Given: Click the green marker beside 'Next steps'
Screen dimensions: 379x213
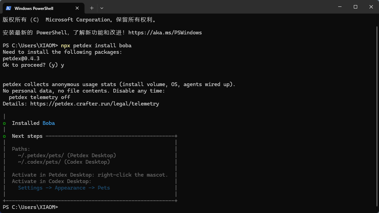Looking at the screenshot, I should (4, 136).
